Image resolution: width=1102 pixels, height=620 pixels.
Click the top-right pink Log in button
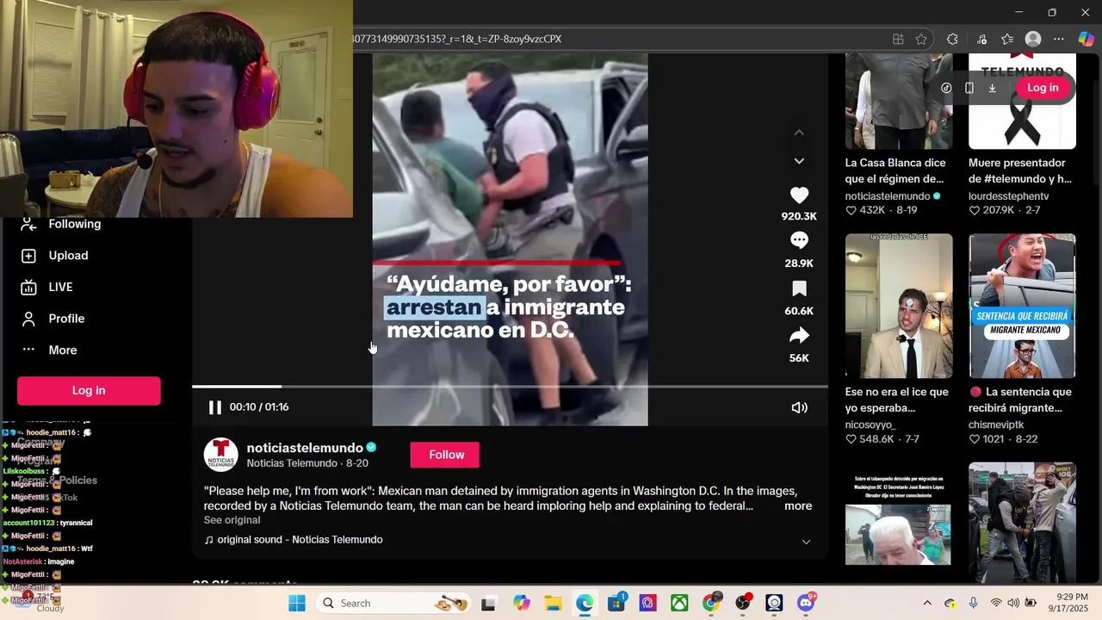tap(1043, 88)
